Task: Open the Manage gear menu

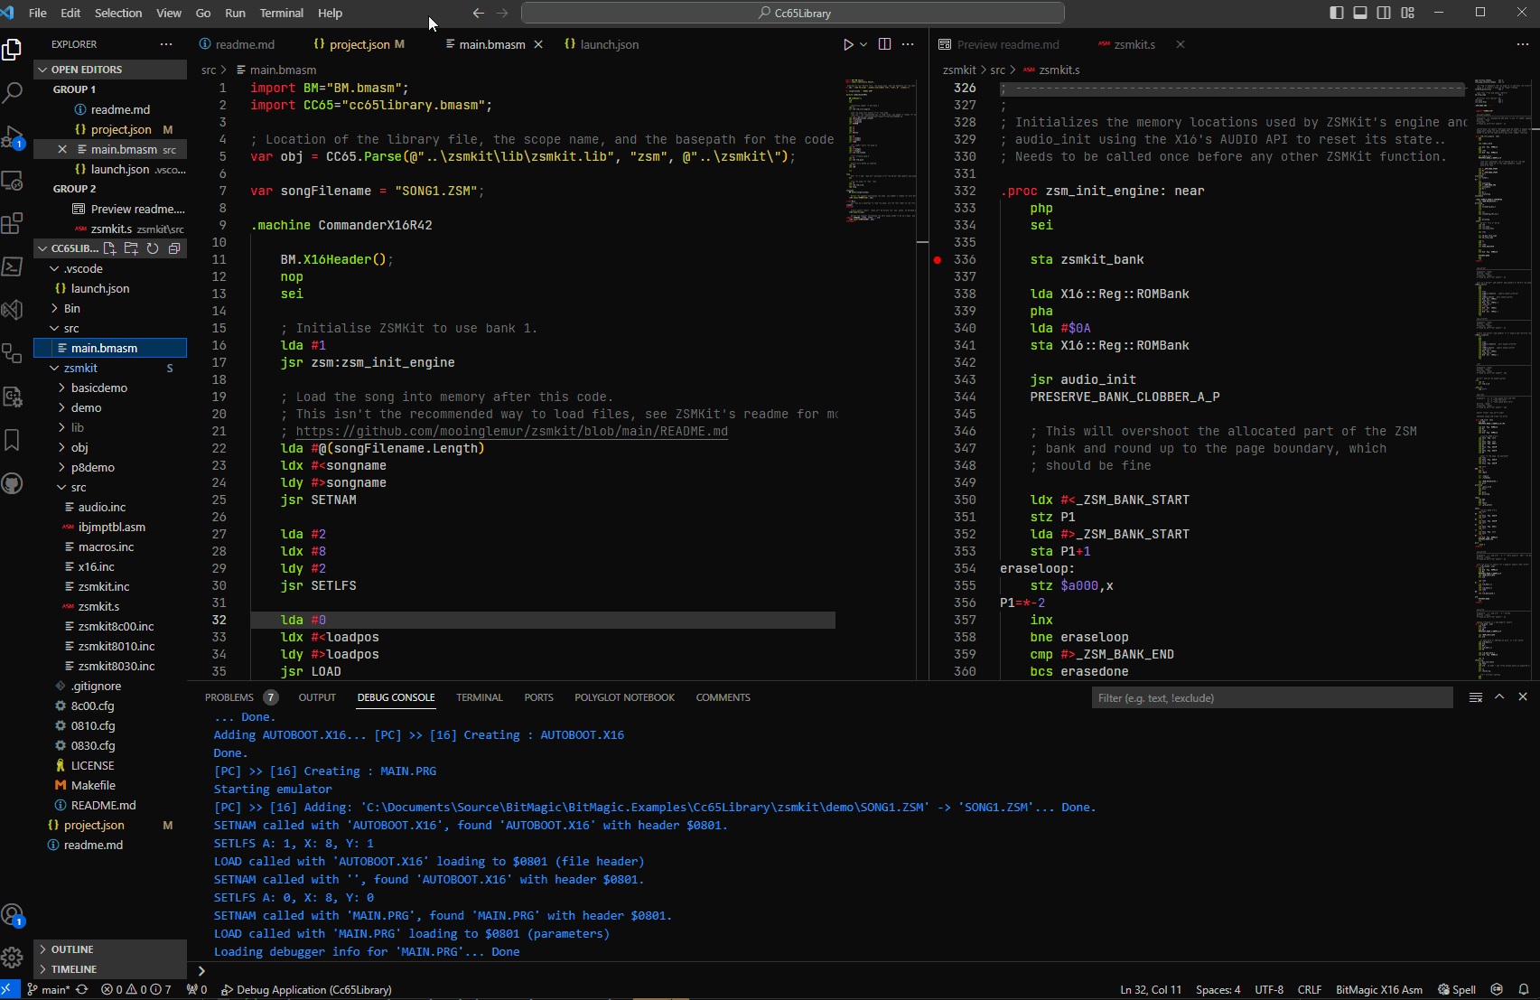Action: point(13,958)
